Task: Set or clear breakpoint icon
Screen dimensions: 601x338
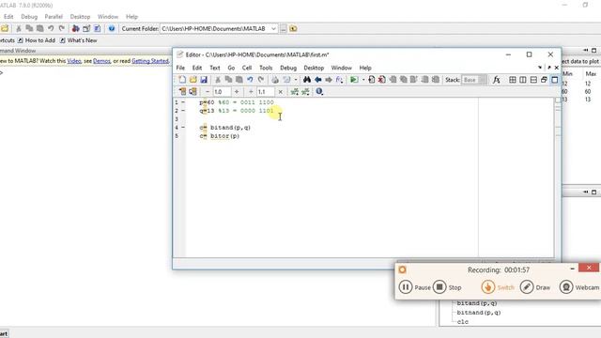Action: tap(372, 80)
